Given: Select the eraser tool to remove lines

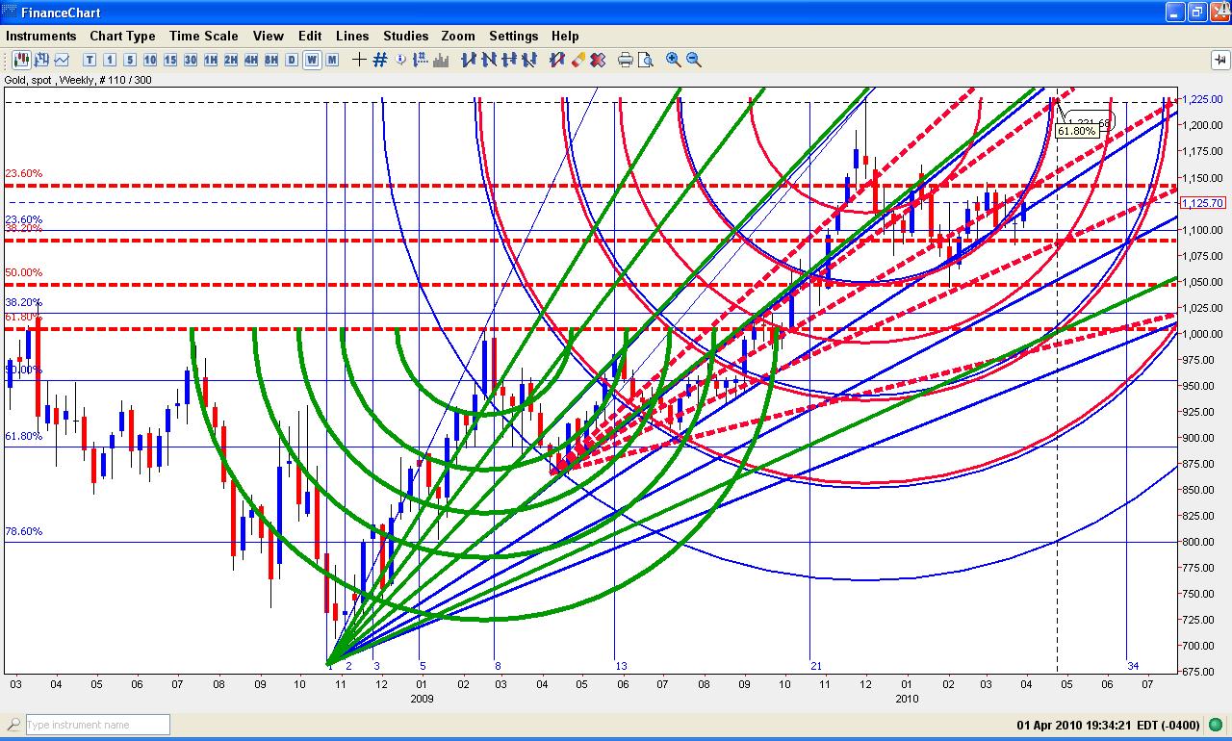Looking at the screenshot, I should [577, 60].
